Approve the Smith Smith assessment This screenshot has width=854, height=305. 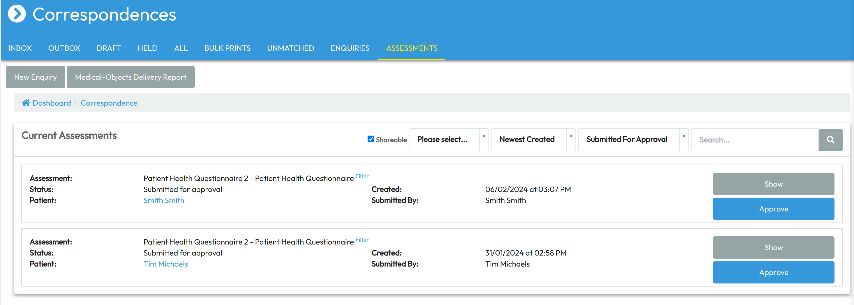(773, 209)
